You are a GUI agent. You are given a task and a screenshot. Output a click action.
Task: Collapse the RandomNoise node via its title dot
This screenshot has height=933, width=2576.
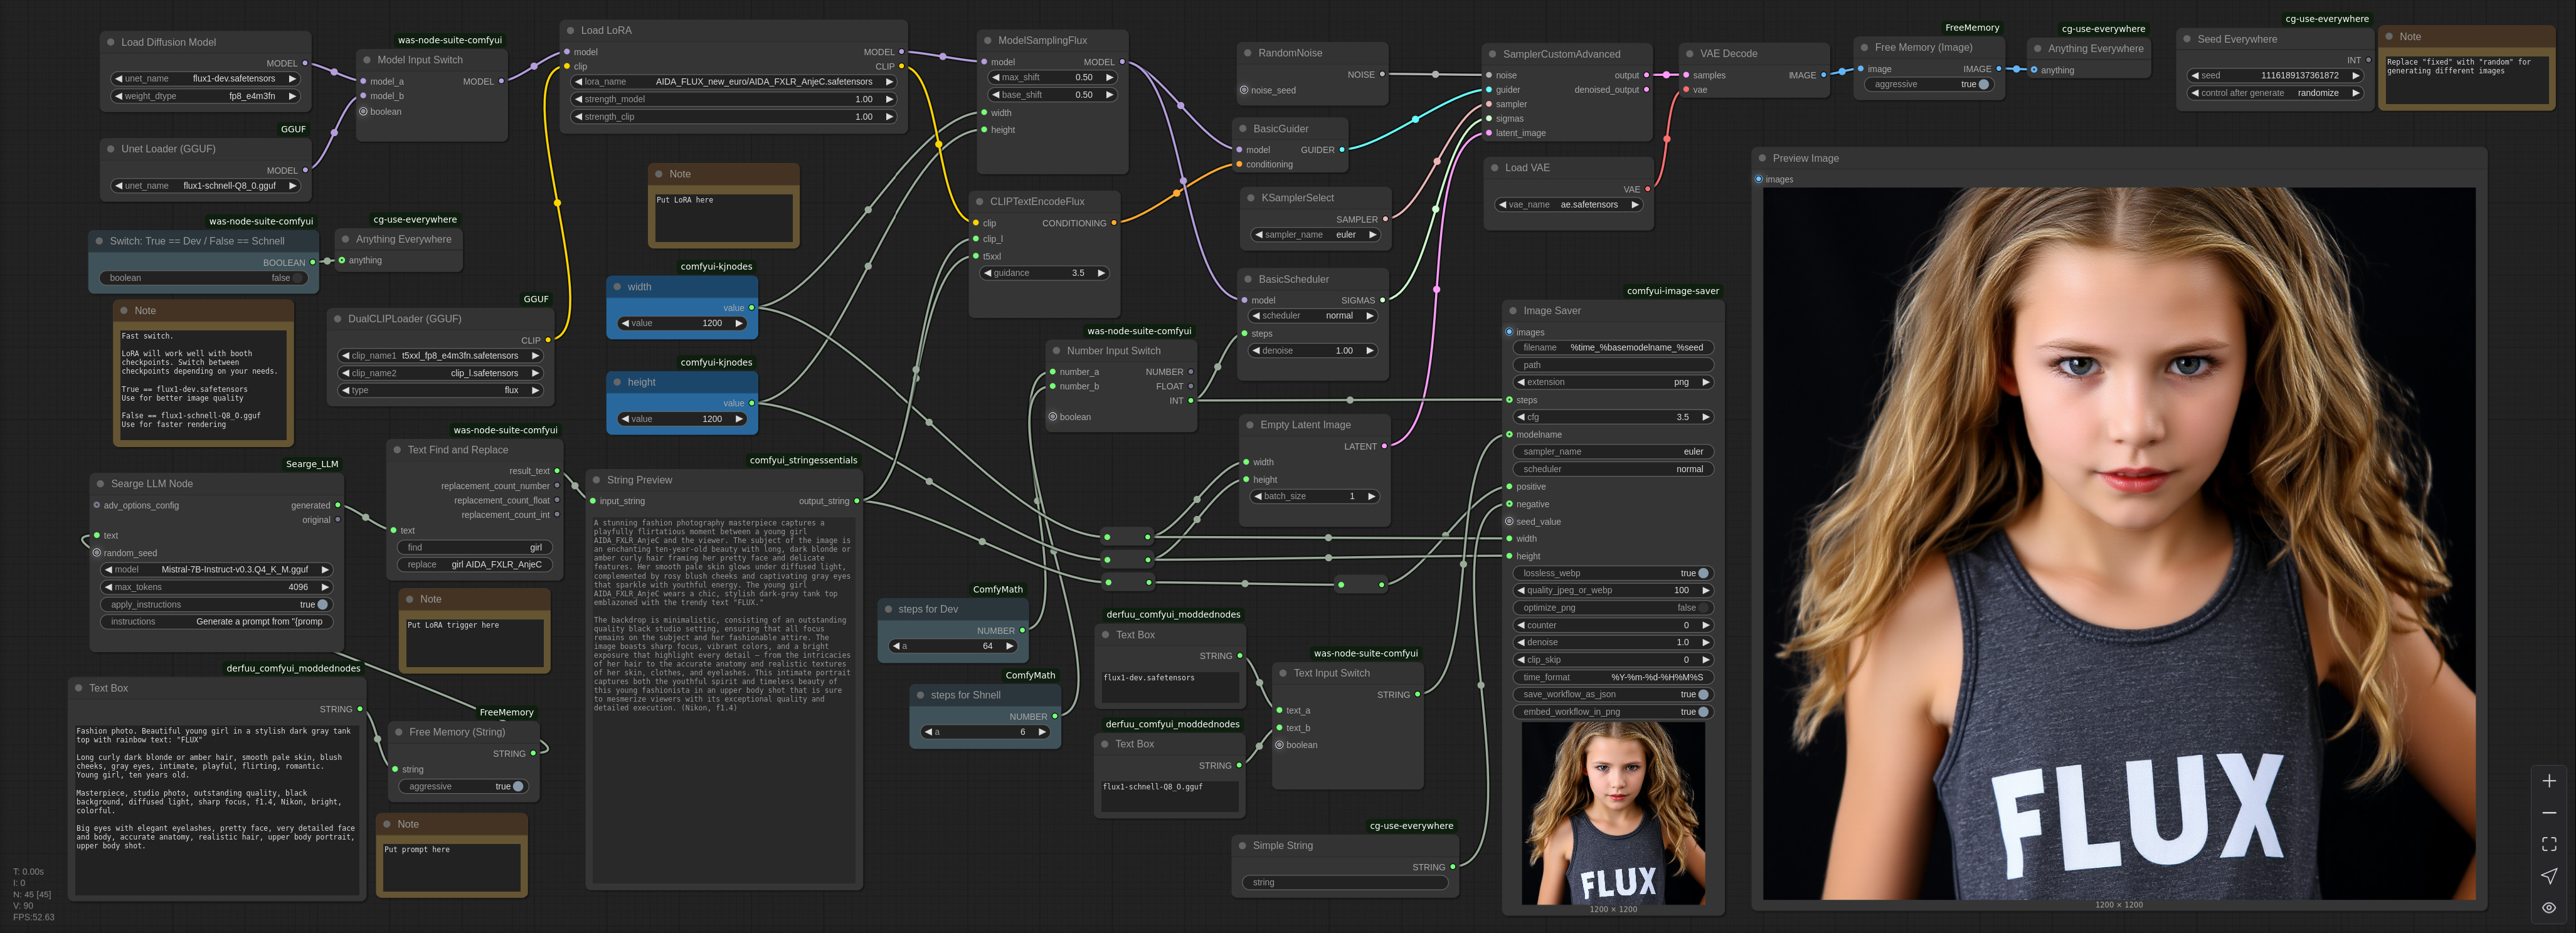coord(1247,53)
